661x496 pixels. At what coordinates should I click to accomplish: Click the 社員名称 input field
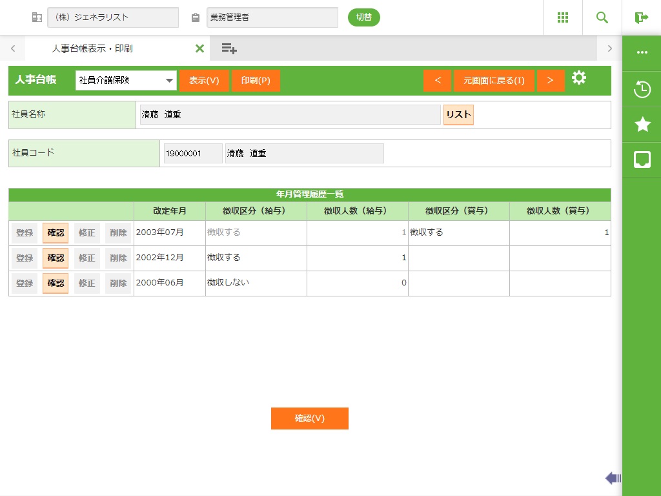[x=290, y=115]
